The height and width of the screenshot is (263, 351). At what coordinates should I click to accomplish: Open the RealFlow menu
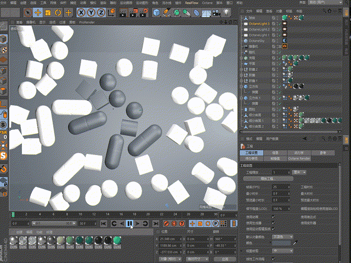tap(191, 3)
